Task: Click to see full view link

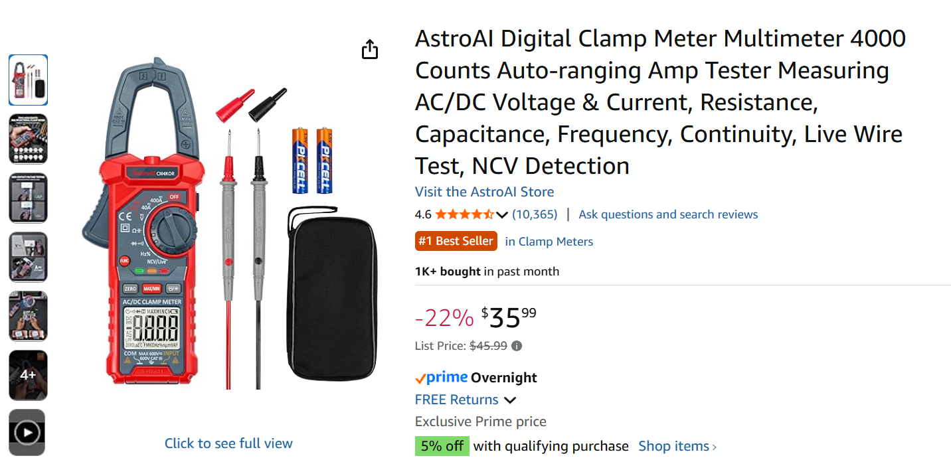Action: (228, 443)
